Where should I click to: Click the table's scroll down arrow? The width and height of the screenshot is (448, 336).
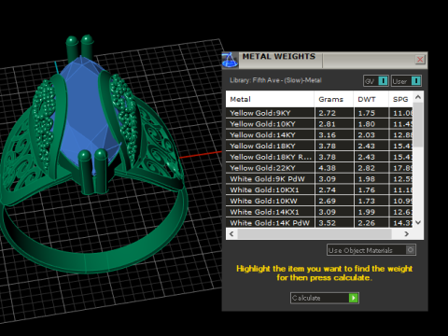click(418, 222)
